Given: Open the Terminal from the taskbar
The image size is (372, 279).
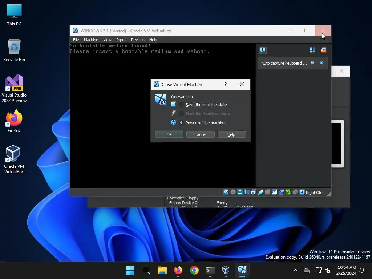Looking at the screenshot, I should [x=210, y=270].
